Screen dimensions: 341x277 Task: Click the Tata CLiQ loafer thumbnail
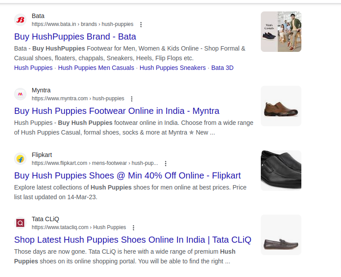[281, 235]
